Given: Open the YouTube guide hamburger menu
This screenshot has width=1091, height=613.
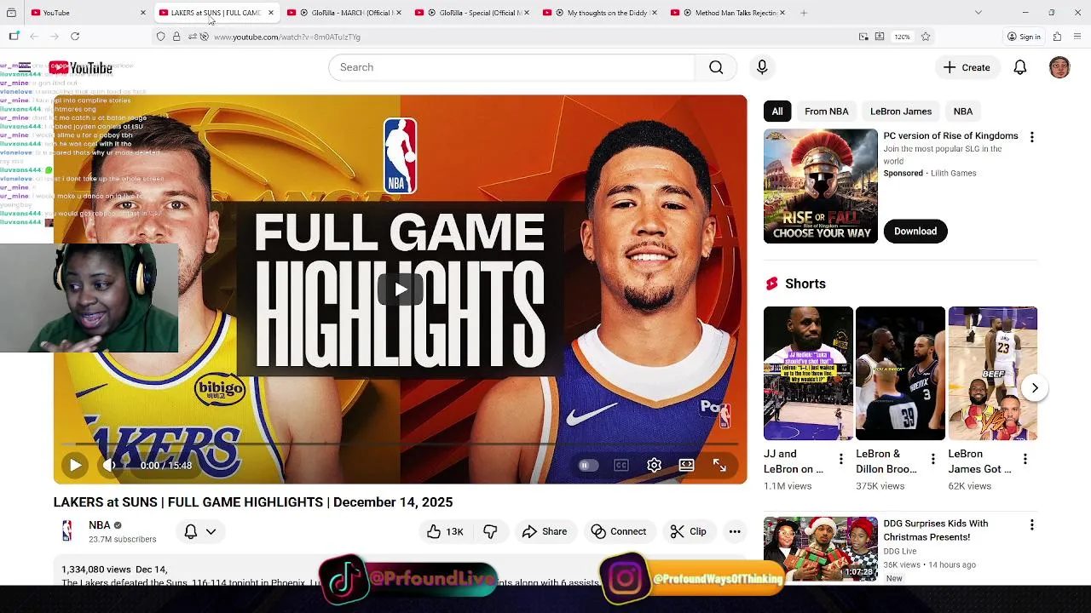Looking at the screenshot, I should pyautogui.click(x=25, y=67).
